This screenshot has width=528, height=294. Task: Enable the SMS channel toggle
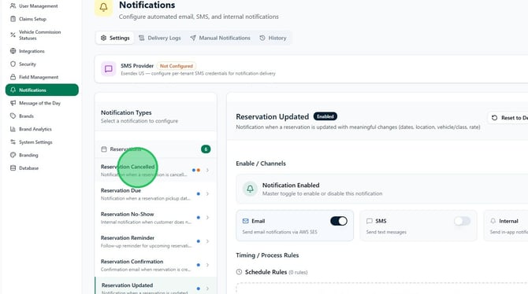462,221
